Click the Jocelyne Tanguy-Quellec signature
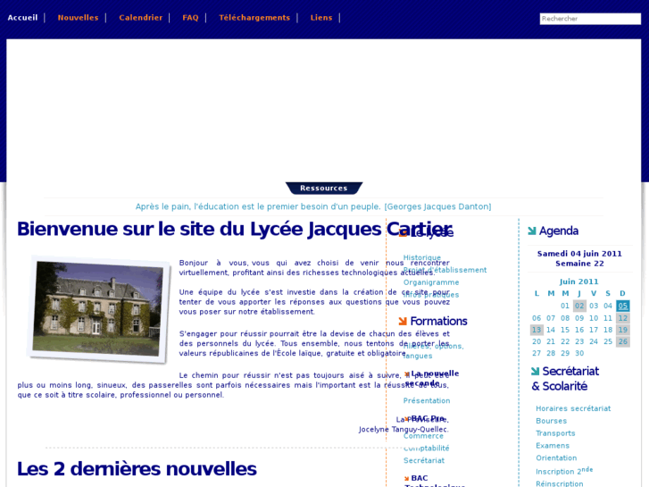The image size is (649, 487). 404,430
